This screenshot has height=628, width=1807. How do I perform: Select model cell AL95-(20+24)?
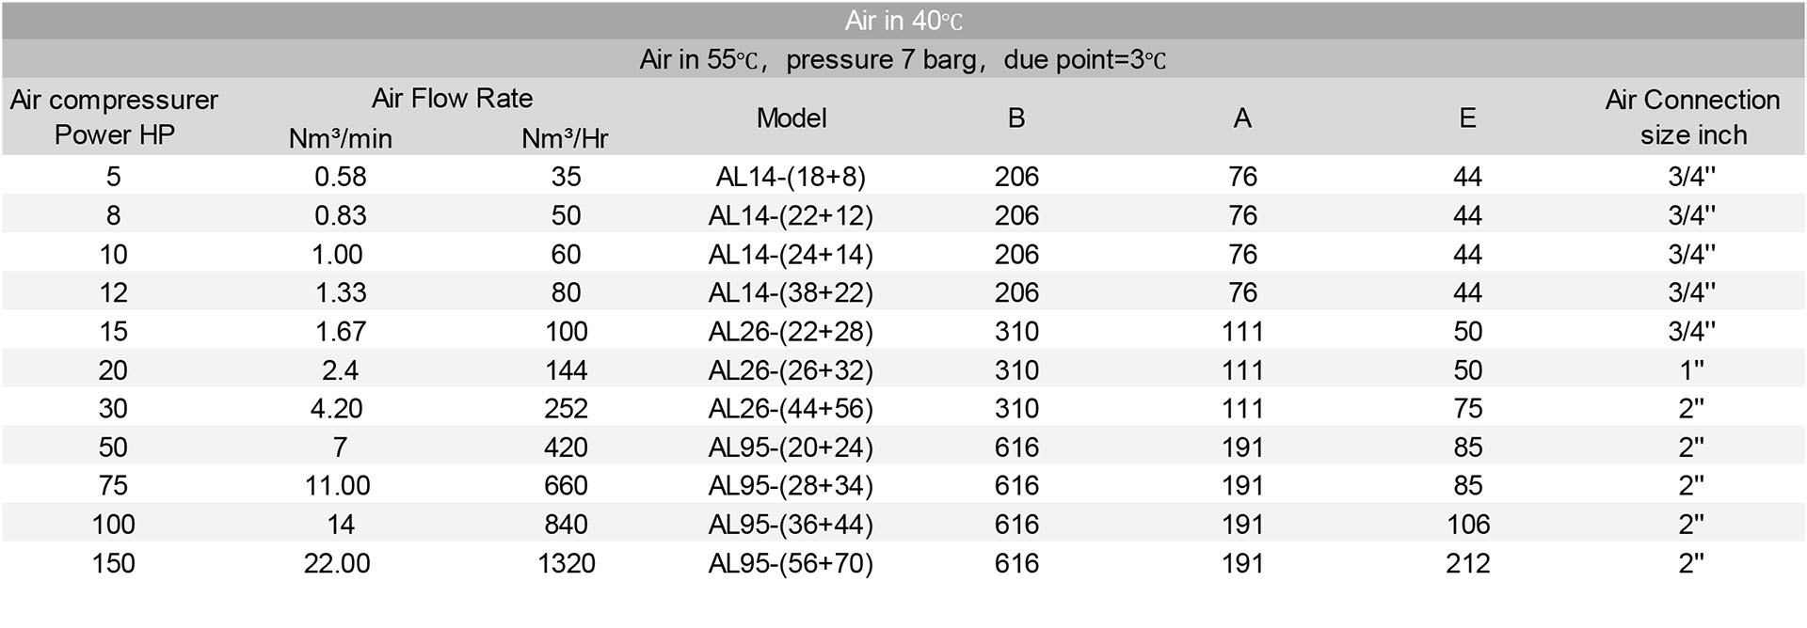click(x=791, y=447)
